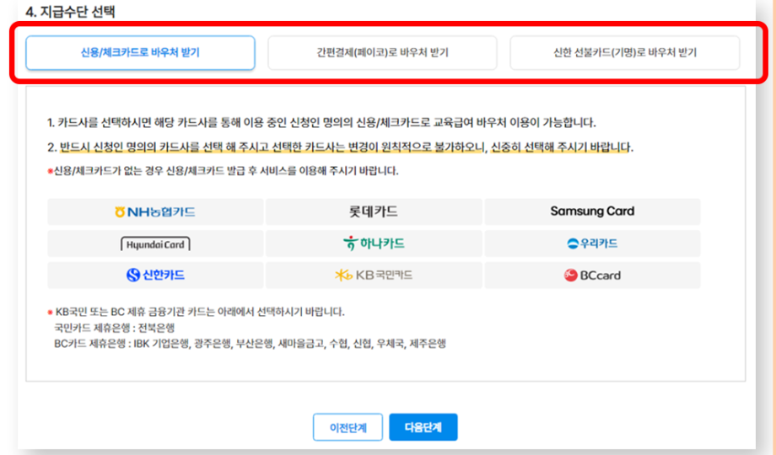The image size is (776, 455).
Task: Select Hyundai Card option
Action: tap(155, 244)
